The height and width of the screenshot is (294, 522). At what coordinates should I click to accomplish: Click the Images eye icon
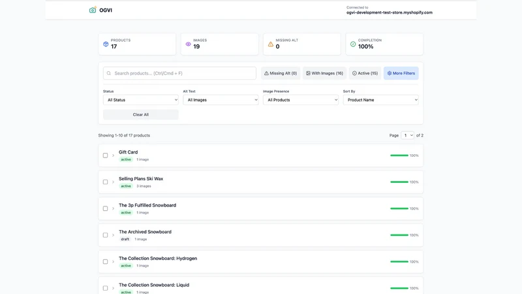(x=188, y=44)
